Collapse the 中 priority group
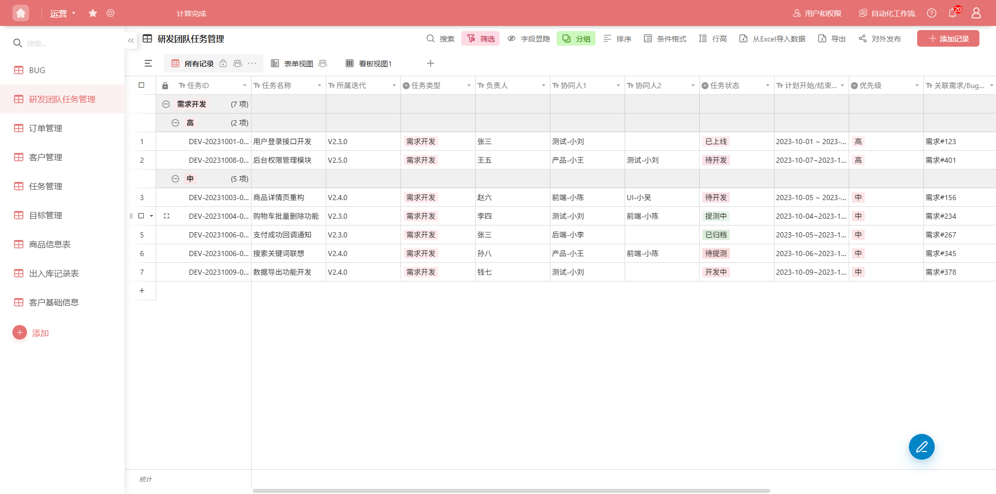Viewport: 996px width, 494px height. click(x=175, y=179)
